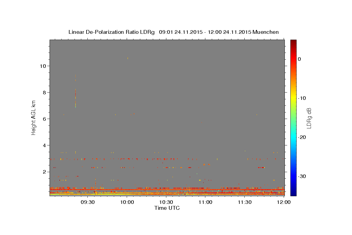The width and height of the screenshot is (352, 235).
Task: Click the 12:00 time tick label
Action: point(284,202)
